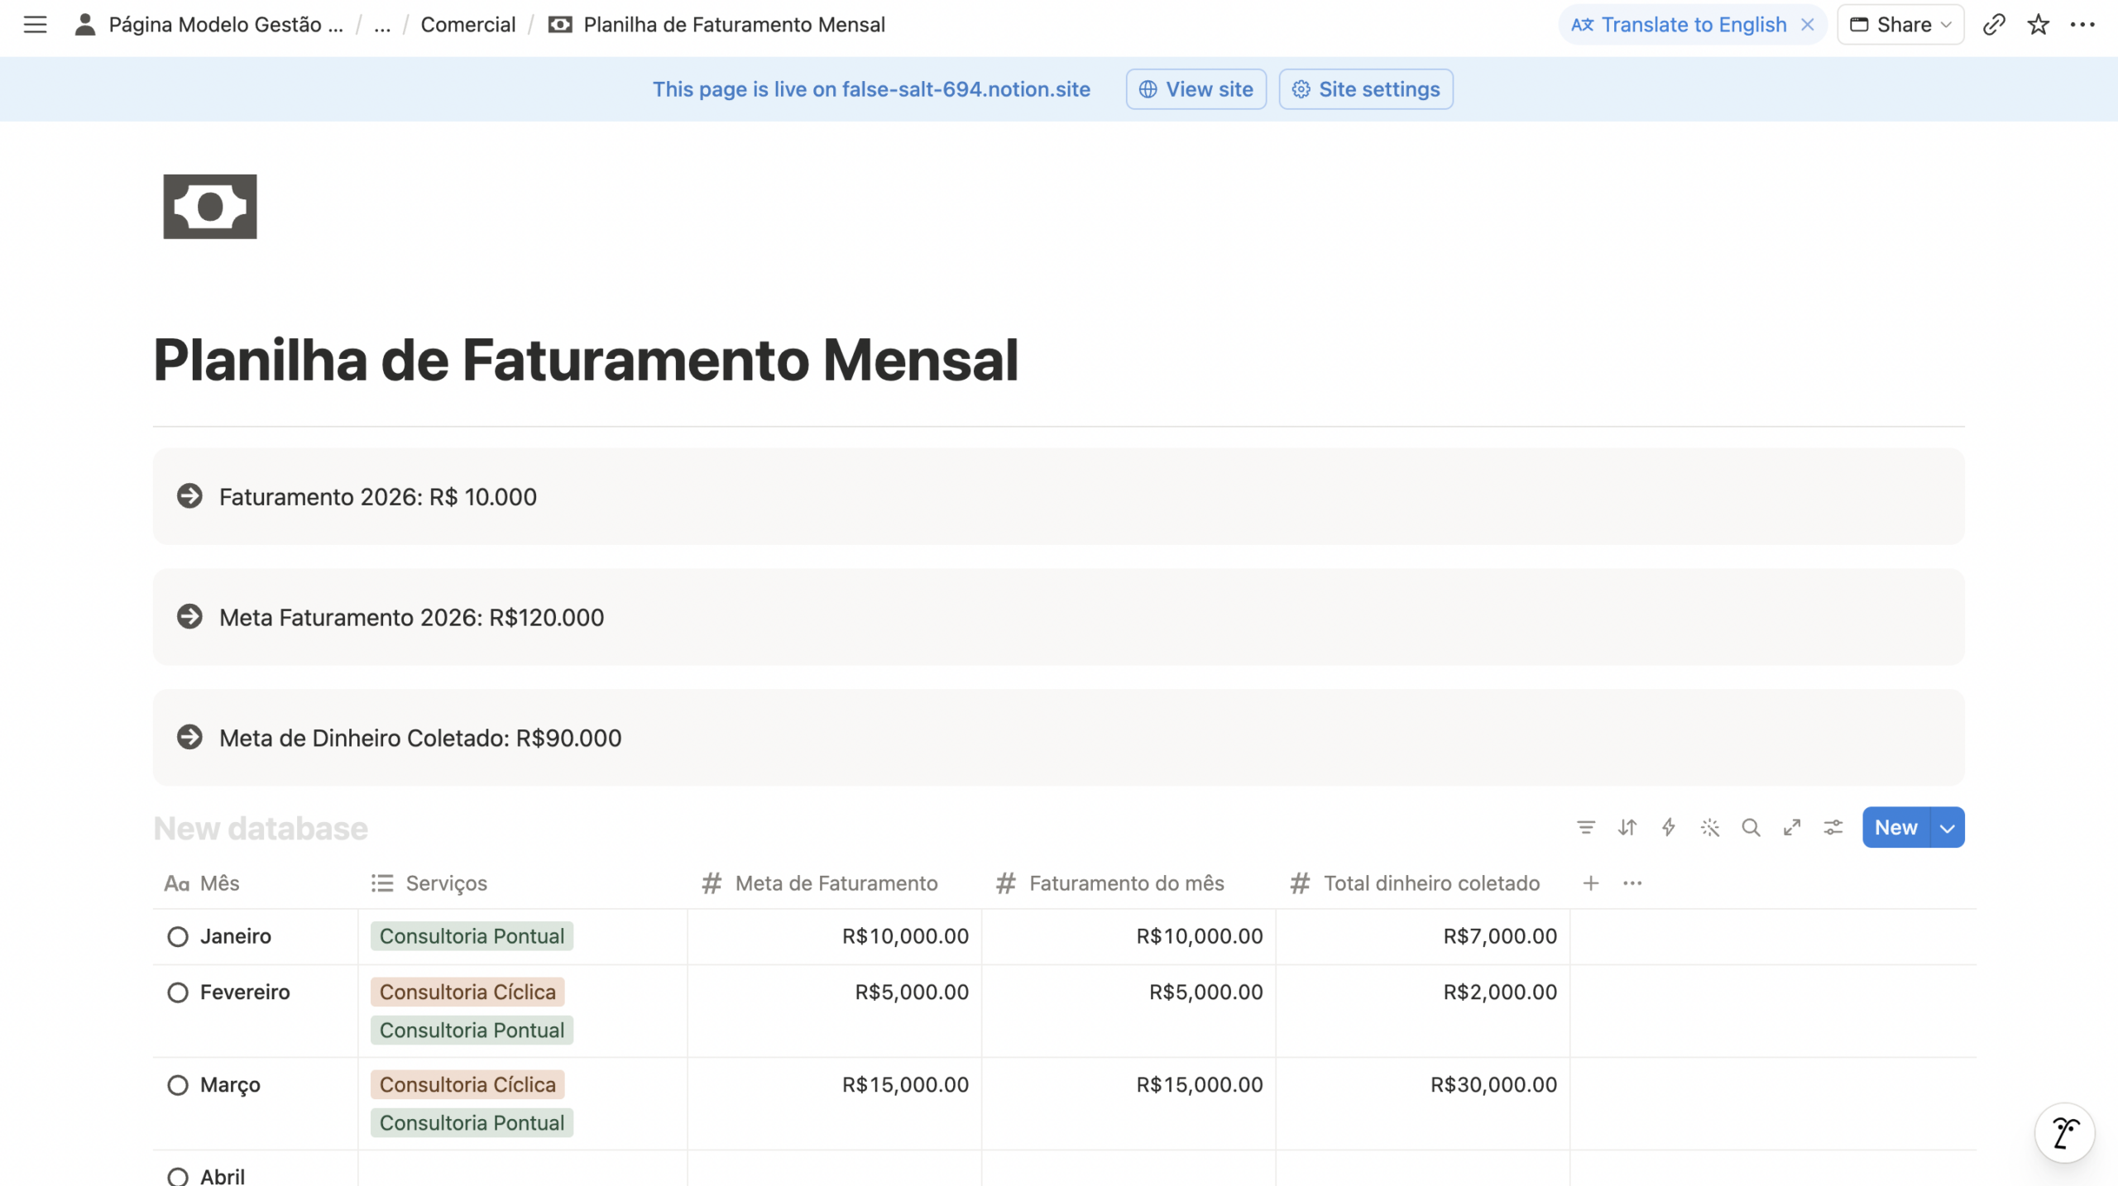Click Translate to English
Image resolution: width=2118 pixels, height=1186 pixels.
pyautogui.click(x=1678, y=25)
